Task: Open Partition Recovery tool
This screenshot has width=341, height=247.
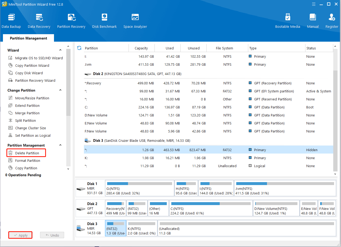Action: [x=71, y=21]
